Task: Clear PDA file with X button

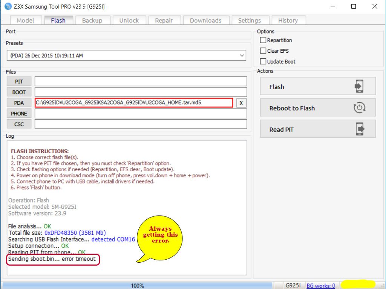Action: (241, 103)
